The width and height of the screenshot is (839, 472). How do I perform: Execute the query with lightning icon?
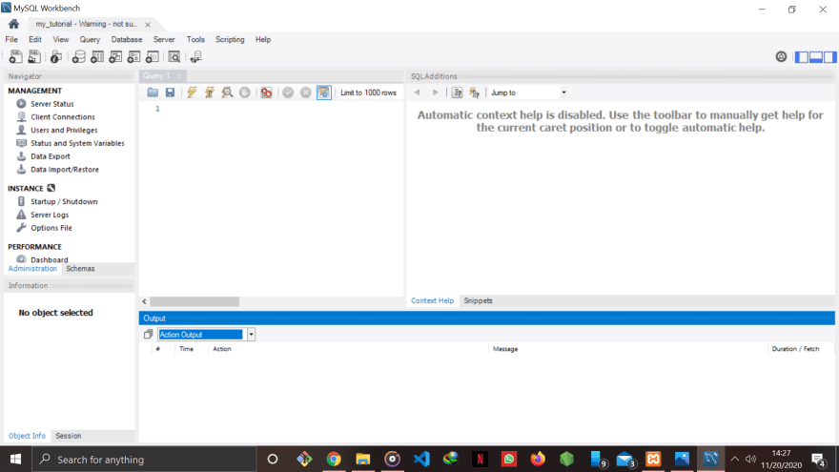pos(192,92)
